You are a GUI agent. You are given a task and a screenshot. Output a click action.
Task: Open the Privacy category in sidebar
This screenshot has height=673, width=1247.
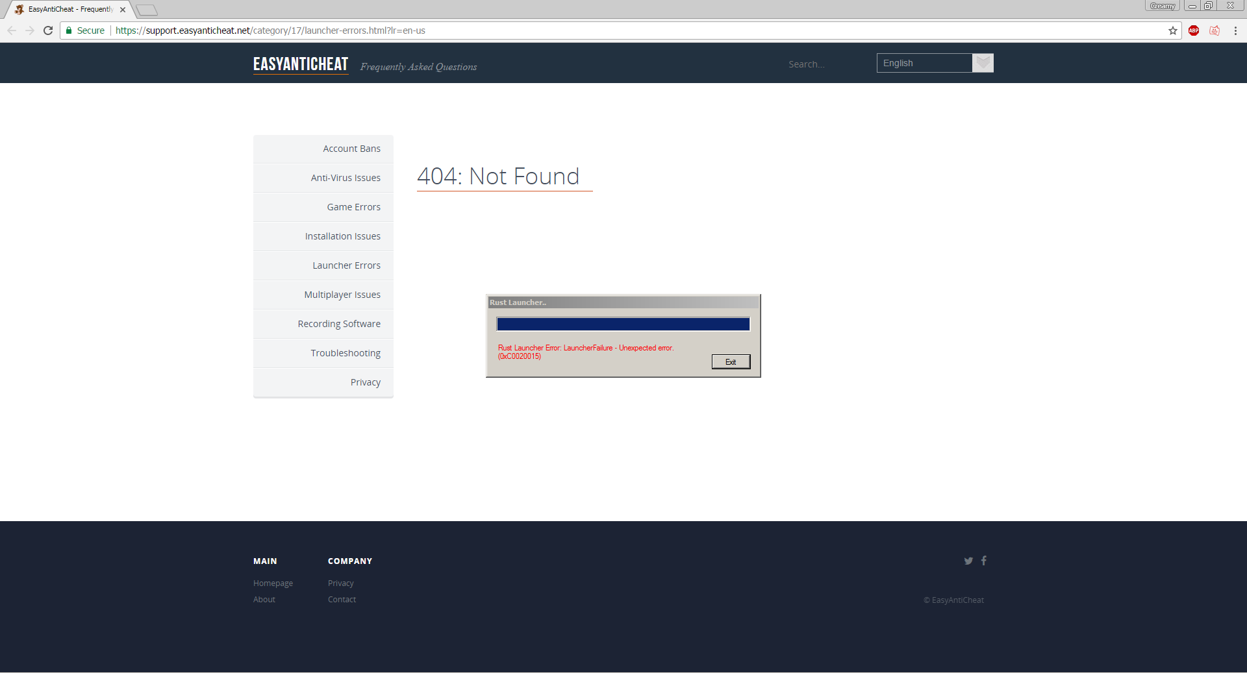point(323,382)
